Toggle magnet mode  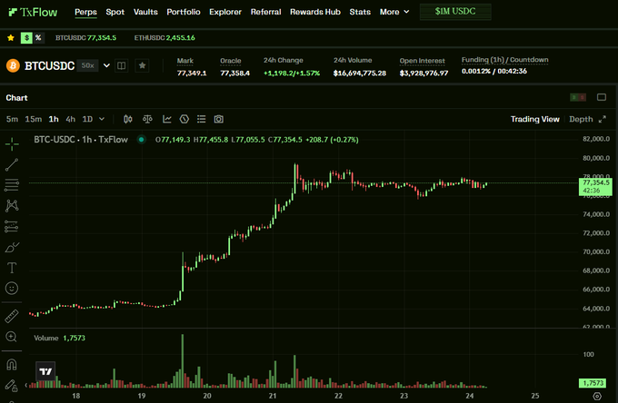point(12,365)
